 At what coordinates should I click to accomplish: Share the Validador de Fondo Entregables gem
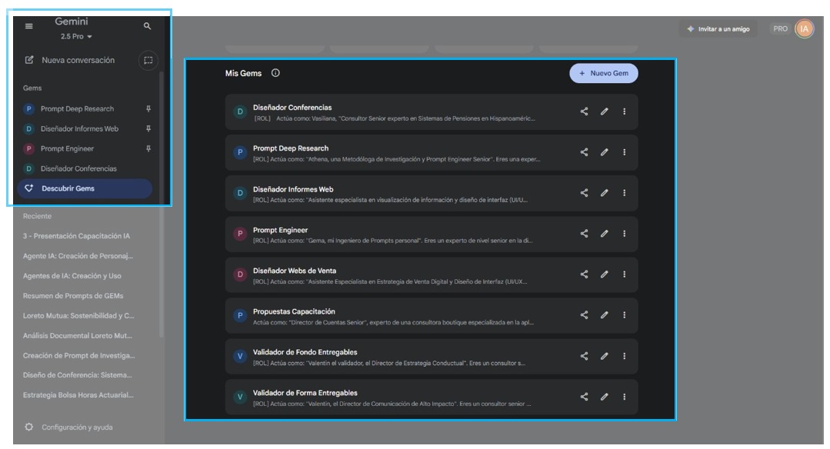pyautogui.click(x=584, y=357)
